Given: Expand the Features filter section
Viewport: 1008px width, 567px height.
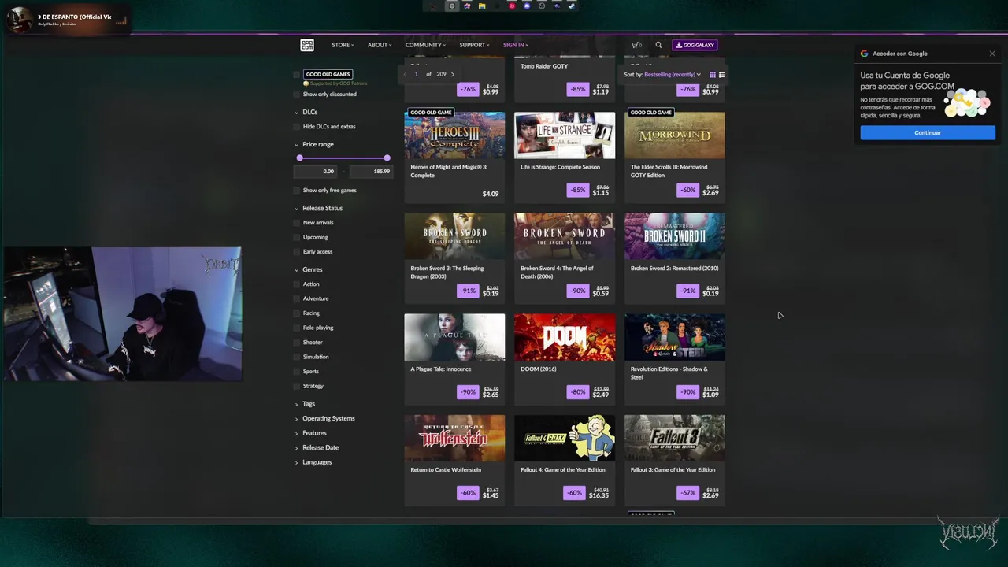Looking at the screenshot, I should [x=310, y=433].
